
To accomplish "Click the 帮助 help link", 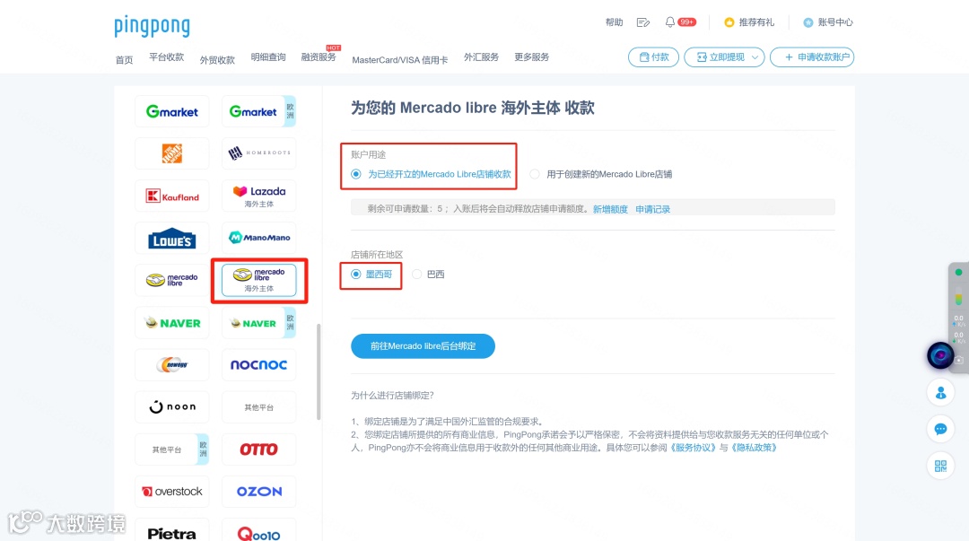I will coord(614,22).
